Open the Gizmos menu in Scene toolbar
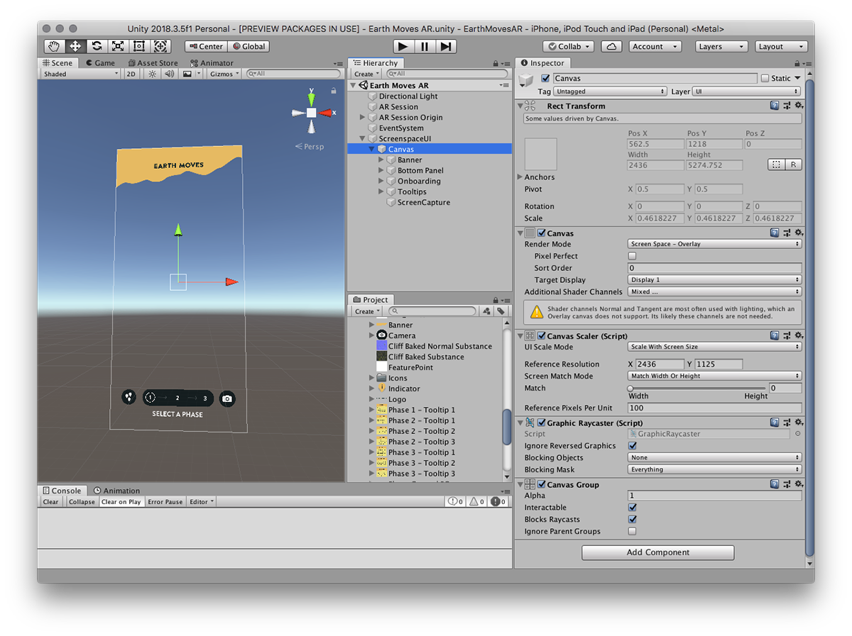This screenshot has width=852, height=636. coord(221,73)
